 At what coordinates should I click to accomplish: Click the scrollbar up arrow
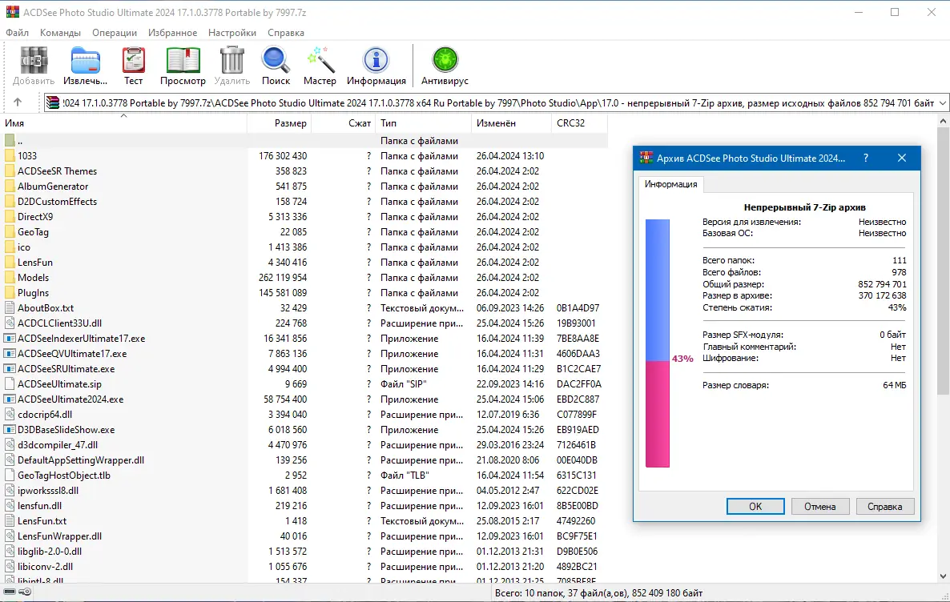pos(943,122)
